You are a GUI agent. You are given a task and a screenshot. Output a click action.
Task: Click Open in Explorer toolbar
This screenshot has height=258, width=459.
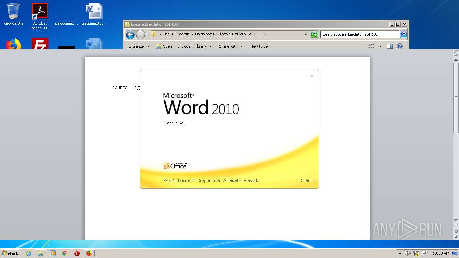click(164, 46)
